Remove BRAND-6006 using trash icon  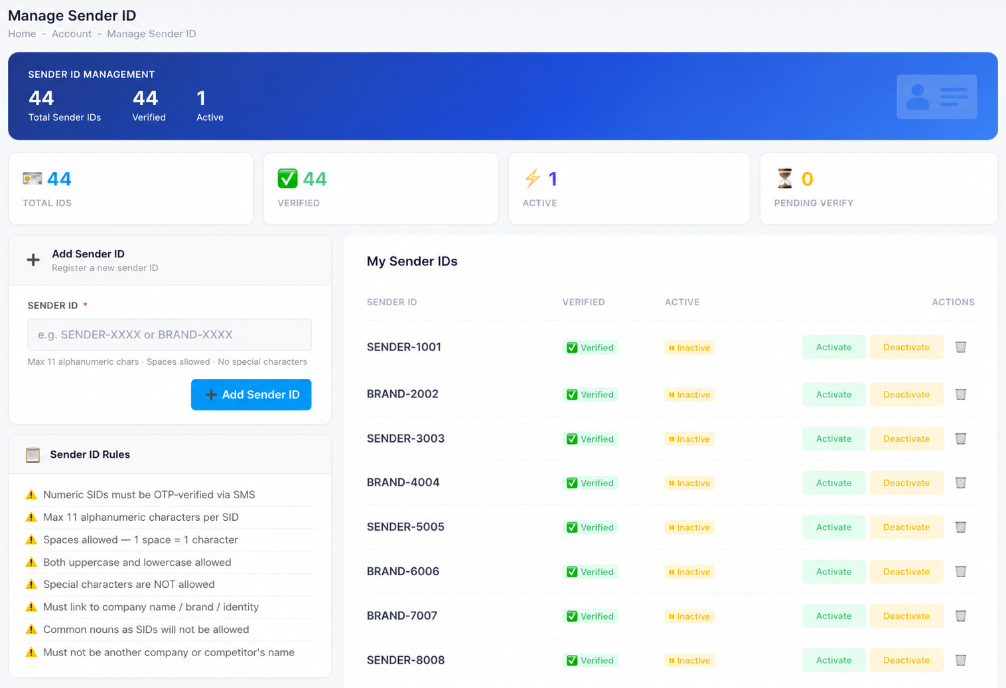pos(960,571)
